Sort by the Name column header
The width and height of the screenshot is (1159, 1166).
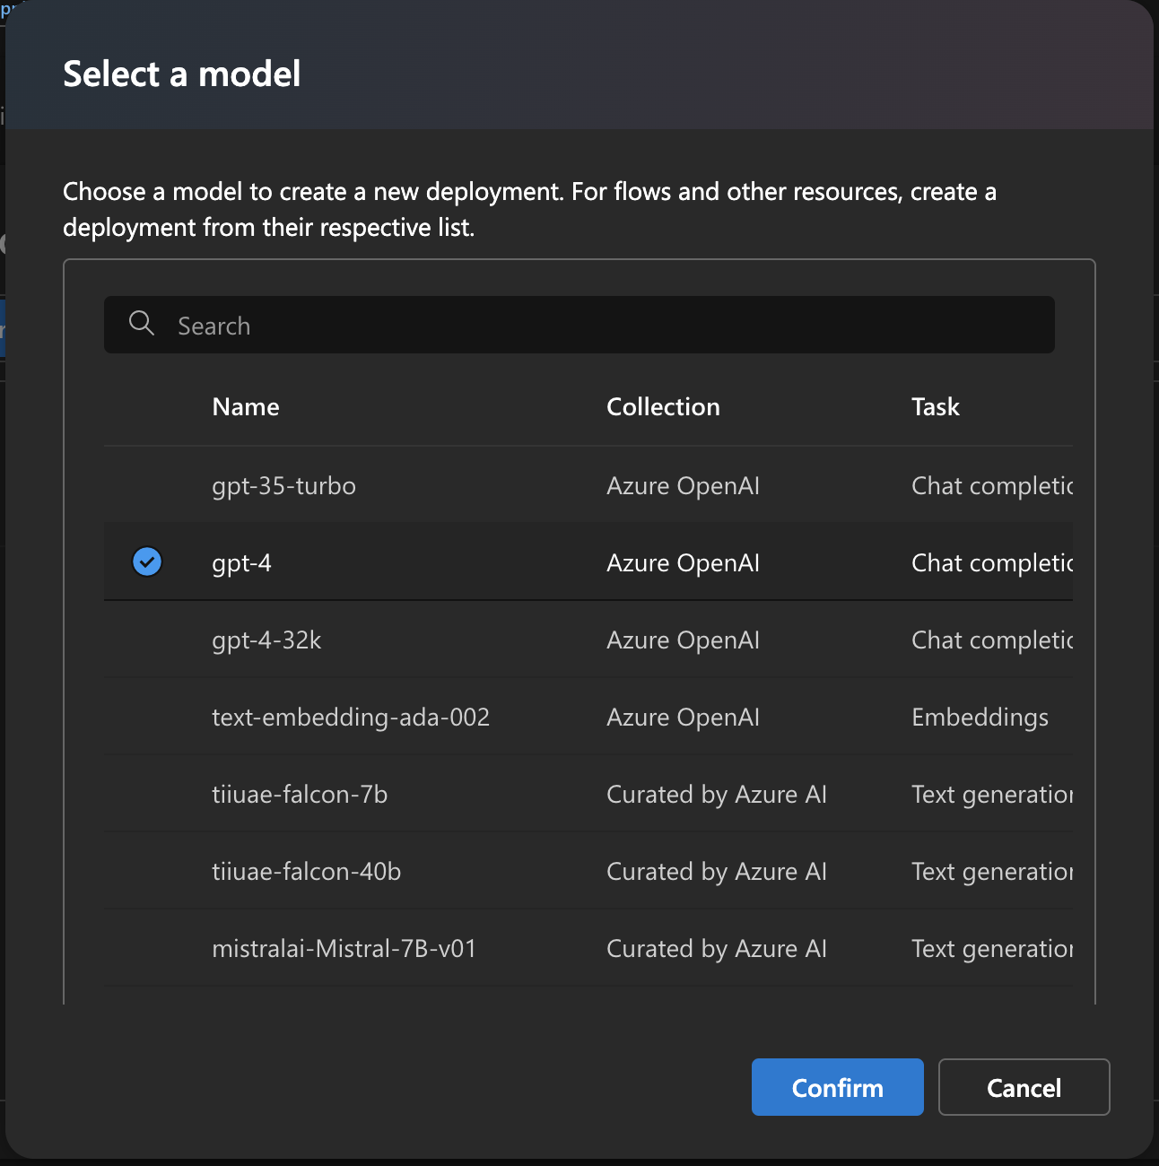246,407
